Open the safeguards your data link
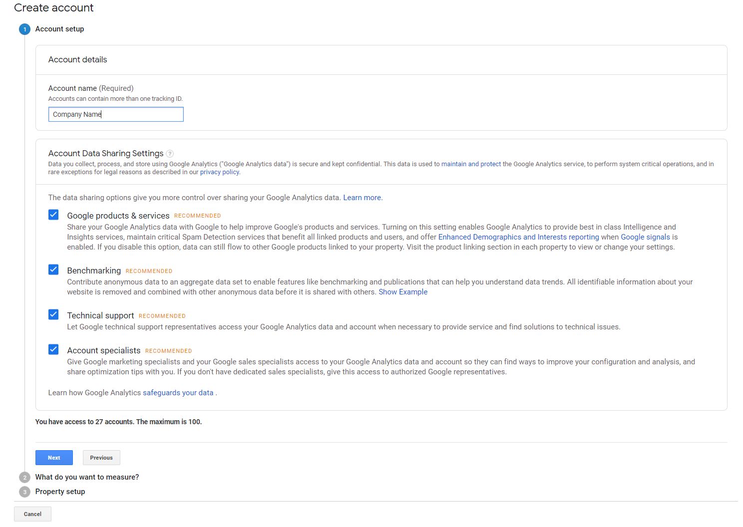The width and height of the screenshot is (743, 527). 178,393
